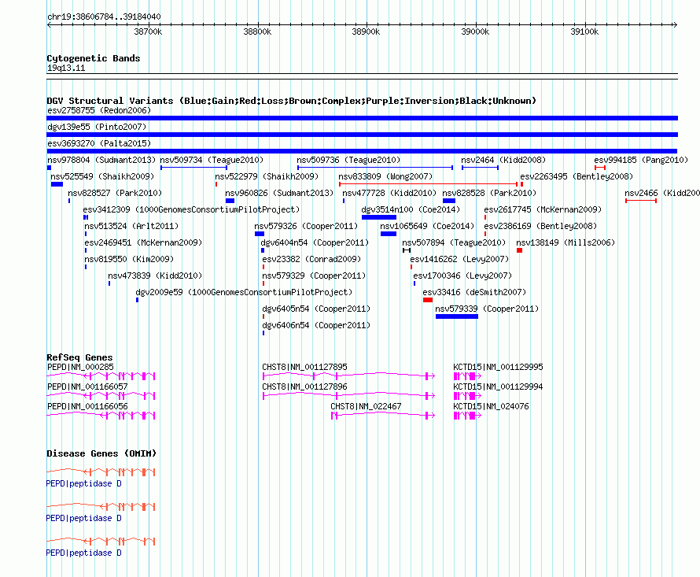Select dgv6406n54 (Cooper2011) variant label

[316, 325]
